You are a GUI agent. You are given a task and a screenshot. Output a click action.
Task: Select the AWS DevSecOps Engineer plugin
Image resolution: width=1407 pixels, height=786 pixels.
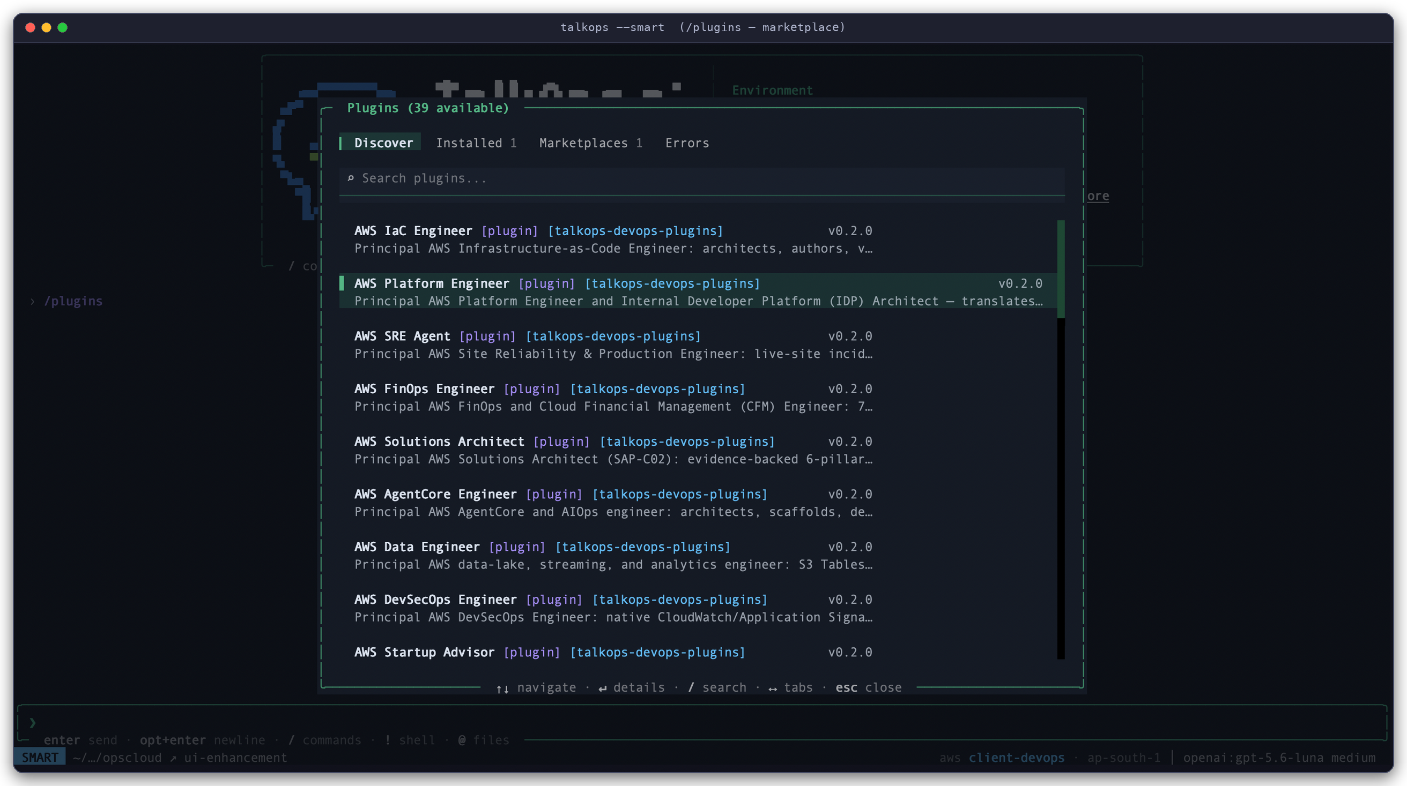point(697,609)
